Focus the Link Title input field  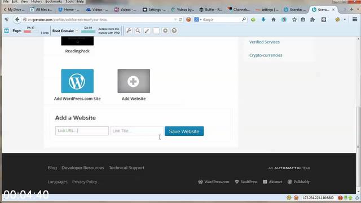137,131
